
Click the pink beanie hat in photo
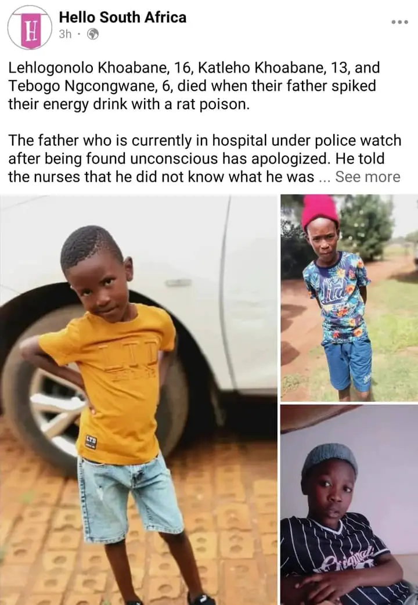coord(320,212)
